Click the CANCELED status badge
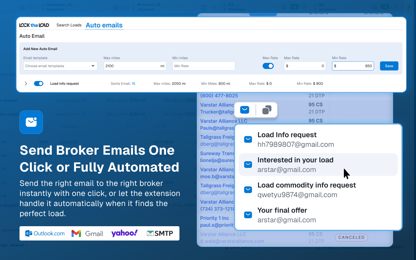Viewport: 416px width, 260px height. (x=351, y=238)
